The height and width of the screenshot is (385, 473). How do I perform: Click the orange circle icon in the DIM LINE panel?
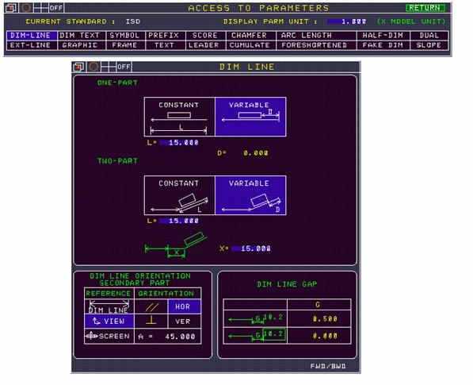(x=93, y=67)
